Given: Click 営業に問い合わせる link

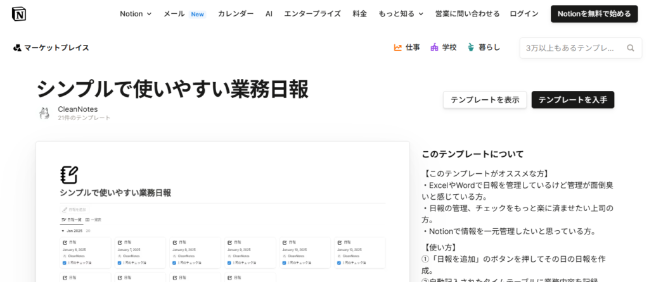Looking at the screenshot, I should 467,14.
